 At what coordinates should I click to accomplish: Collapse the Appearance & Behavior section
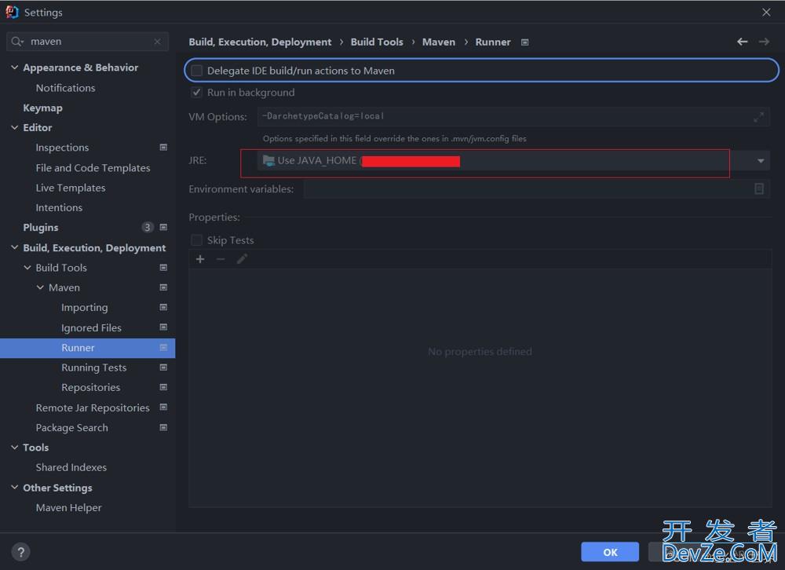point(14,67)
